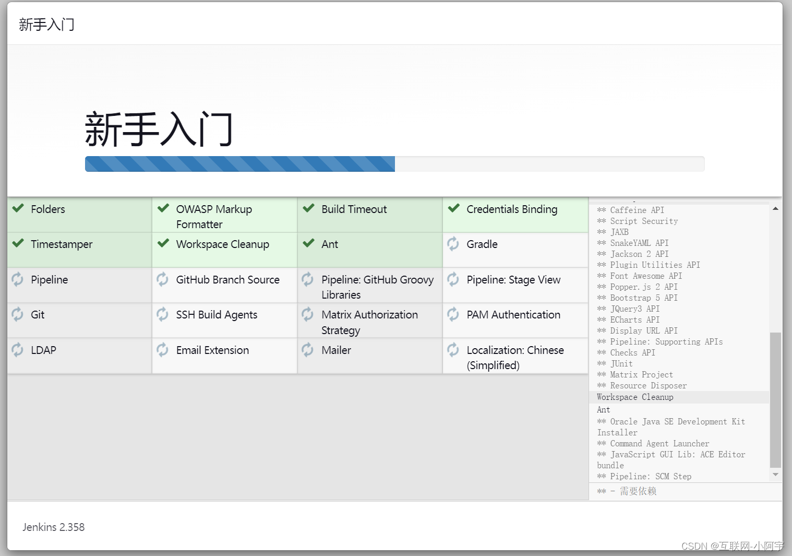
Task: Click the Folders plugin label
Action: (x=48, y=209)
